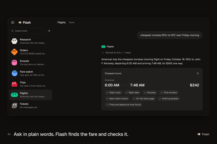Screen dimensions: 217x144
Task: Click 'Flights' bot name above the reply
Action: 110,47
